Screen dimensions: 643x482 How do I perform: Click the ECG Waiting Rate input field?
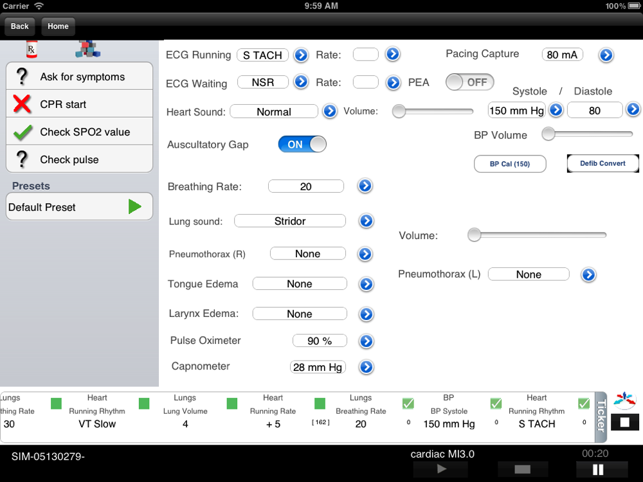365,82
